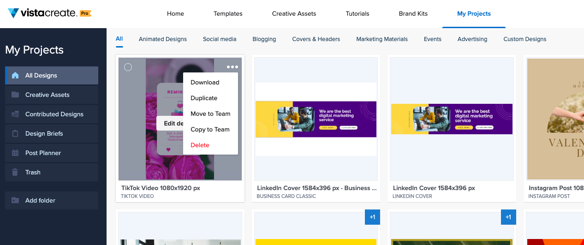This screenshot has width=584, height=245.
Task: Open the Brand Kits navigation tab
Action: coord(413,13)
